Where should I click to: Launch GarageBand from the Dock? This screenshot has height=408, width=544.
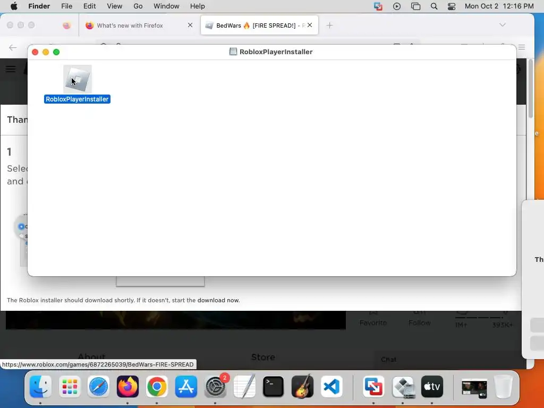click(x=302, y=387)
